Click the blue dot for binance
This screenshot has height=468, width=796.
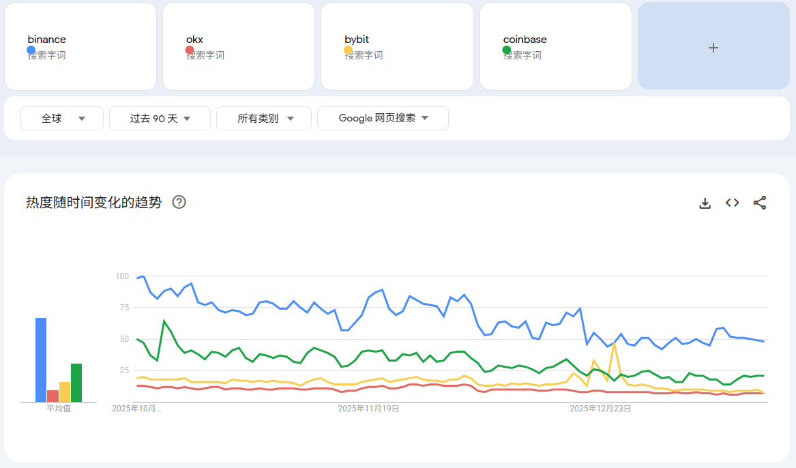(31, 50)
